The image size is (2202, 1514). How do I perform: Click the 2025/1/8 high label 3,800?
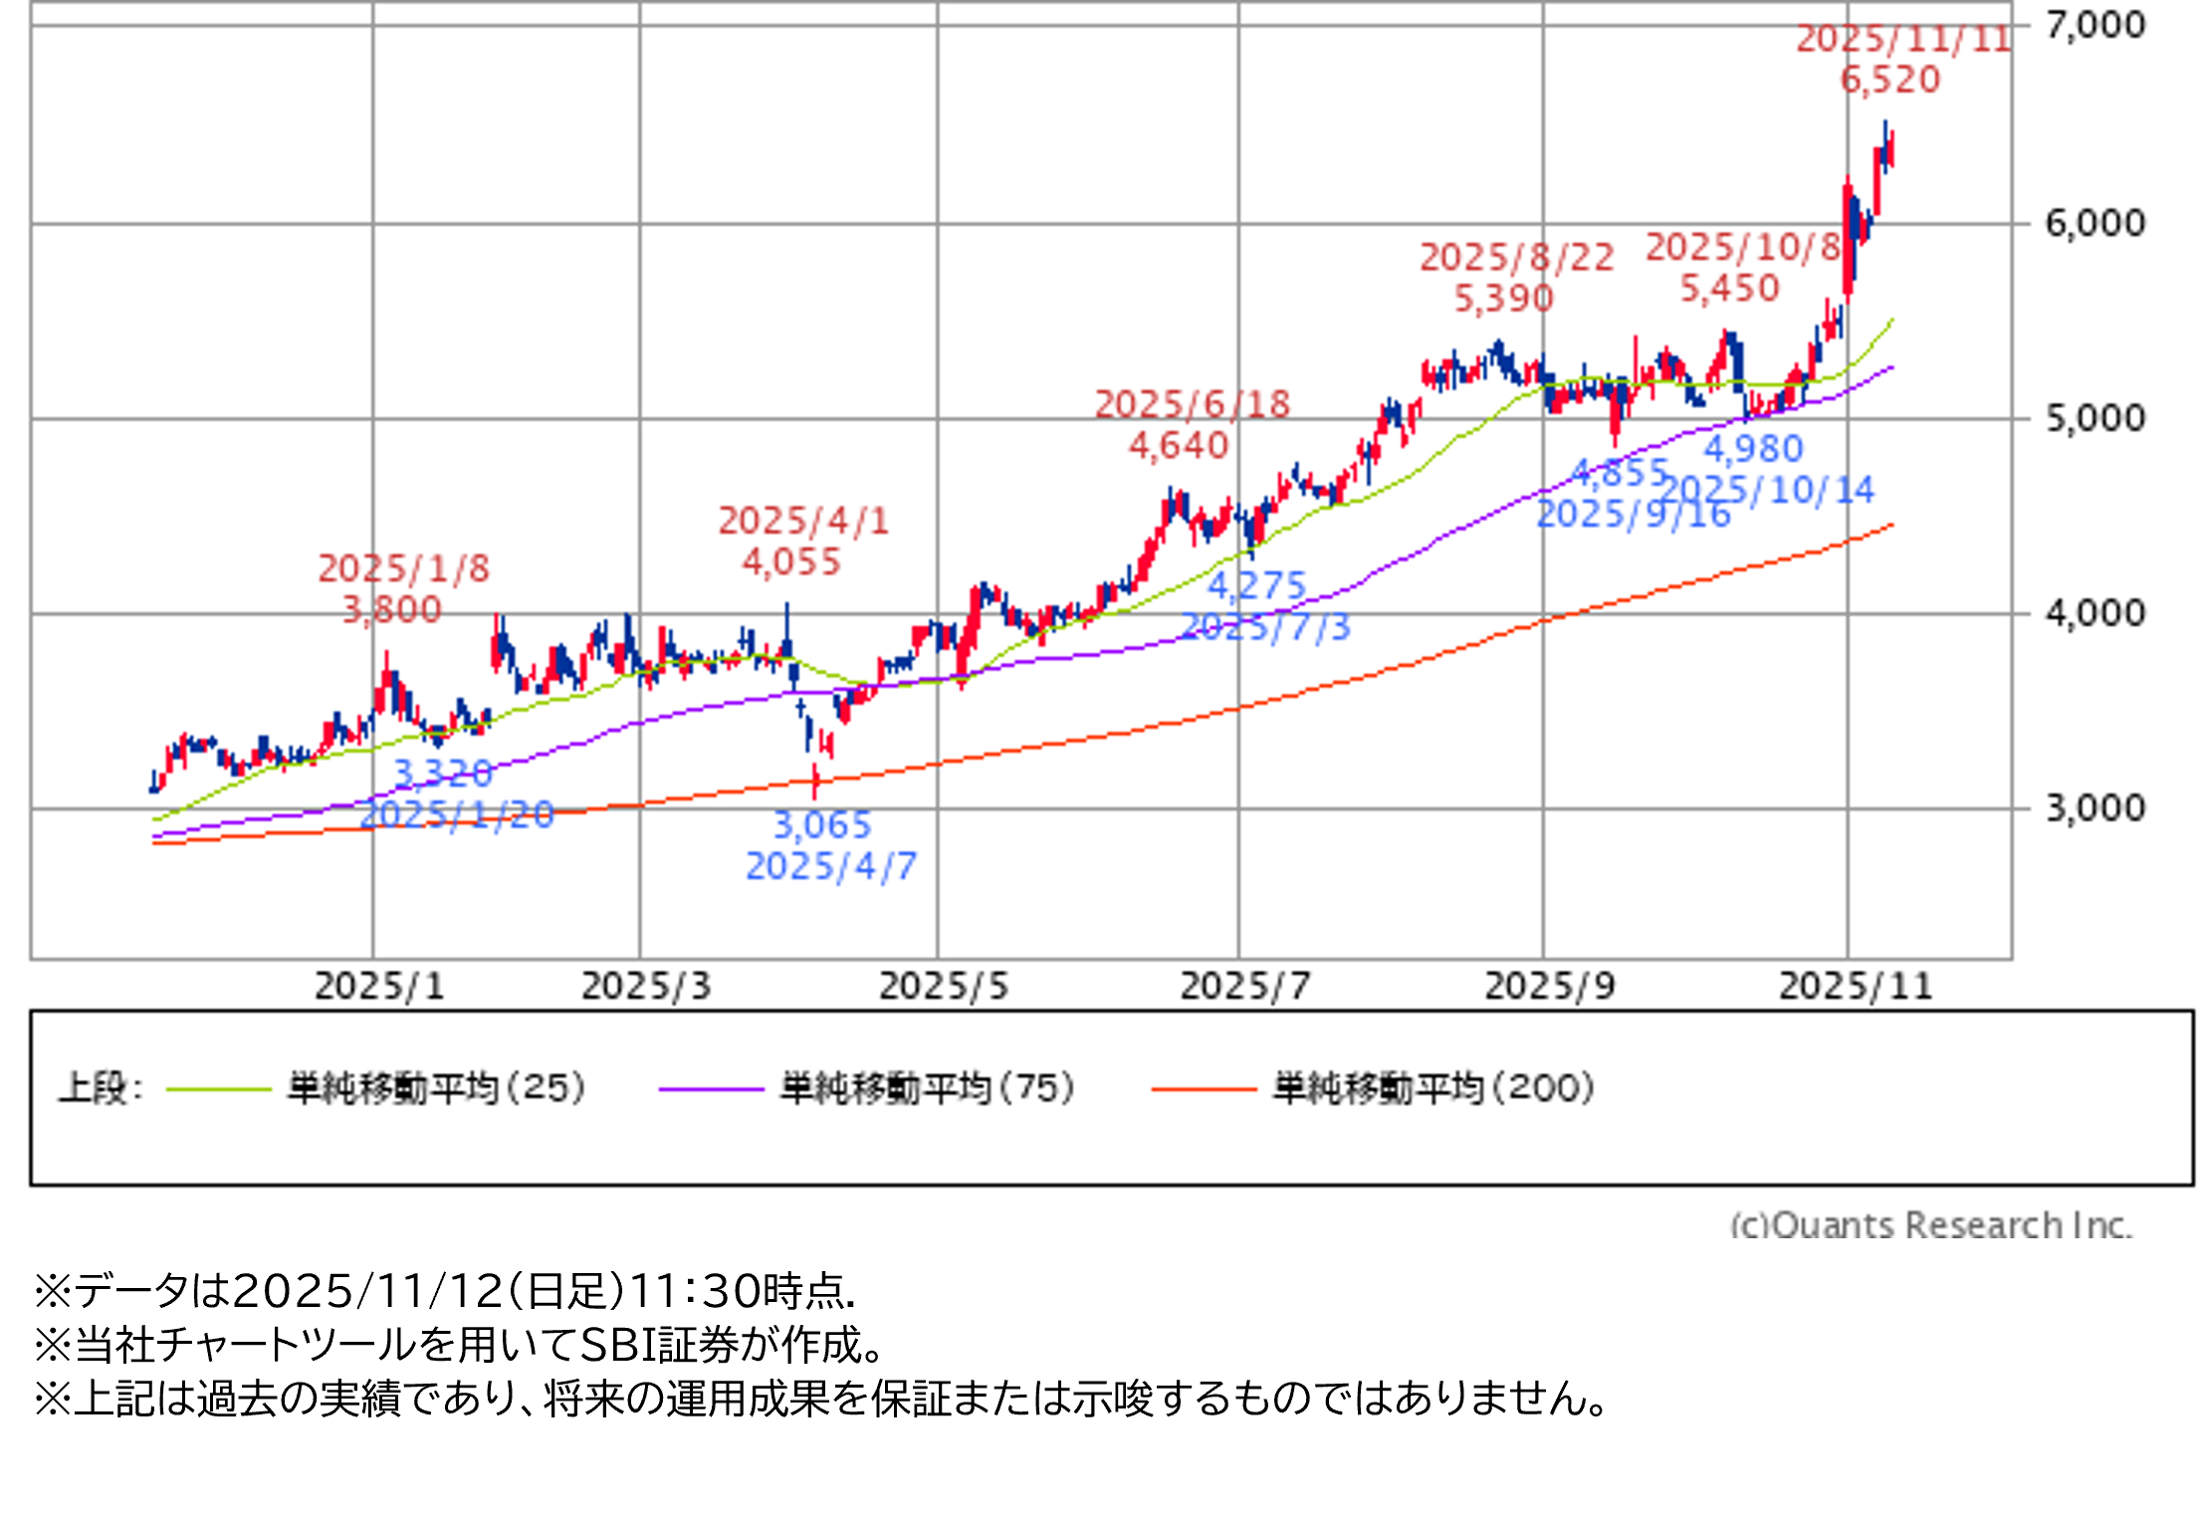(392, 609)
